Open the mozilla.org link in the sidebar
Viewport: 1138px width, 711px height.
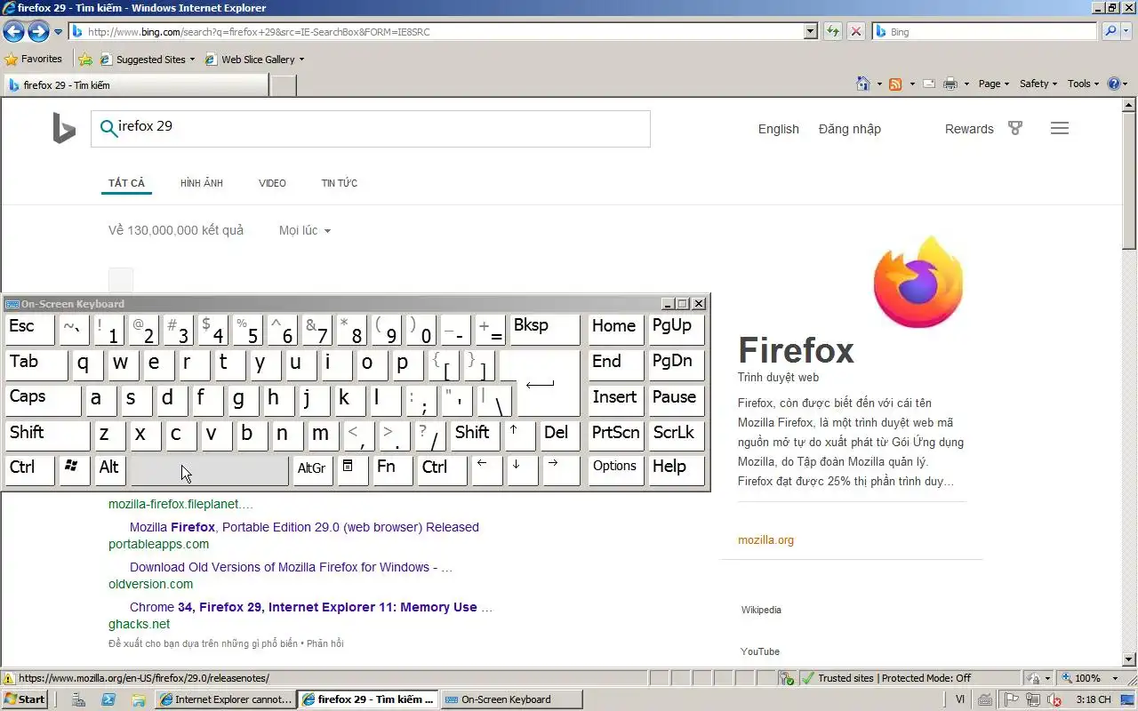(765, 540)
